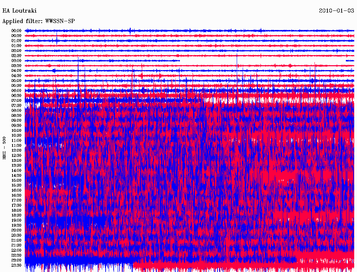Screen dimensions: 357x272
Task: Click the '20:30' time label
Action: pos(16,235)
